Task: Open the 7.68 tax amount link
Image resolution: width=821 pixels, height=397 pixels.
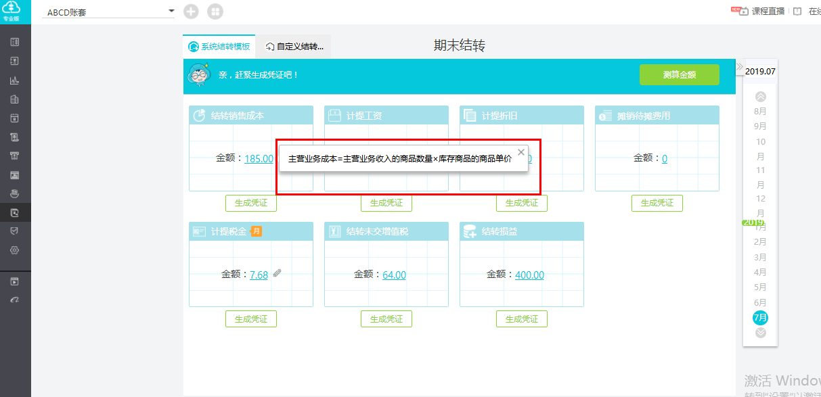Action: [259, 275]
